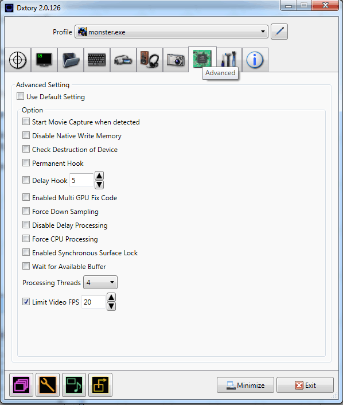Select the keyboard hotkey tab

tap(97, 60)
